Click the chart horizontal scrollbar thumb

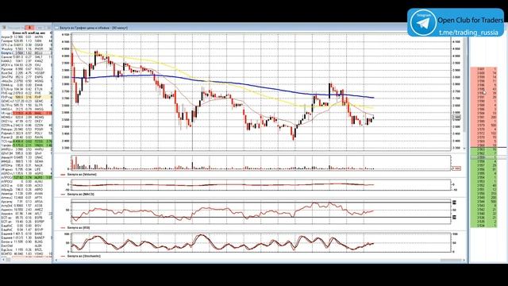click(x=451, y=260)
